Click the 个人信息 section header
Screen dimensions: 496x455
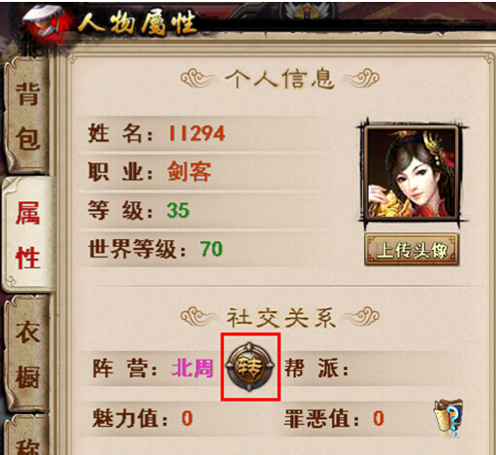280,79
